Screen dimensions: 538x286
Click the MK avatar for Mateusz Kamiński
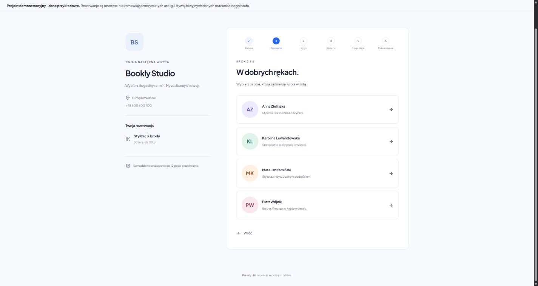point(250,173)
